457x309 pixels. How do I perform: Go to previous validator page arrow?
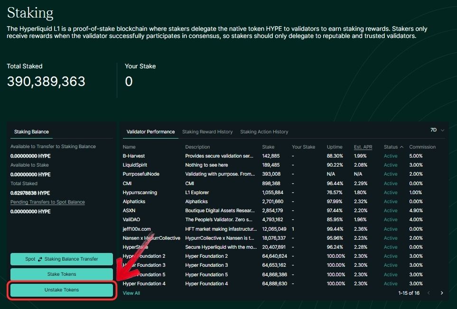(429, 293)
